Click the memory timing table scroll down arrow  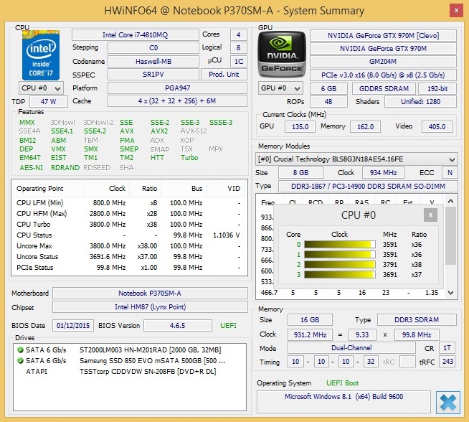tap(451, 292)
